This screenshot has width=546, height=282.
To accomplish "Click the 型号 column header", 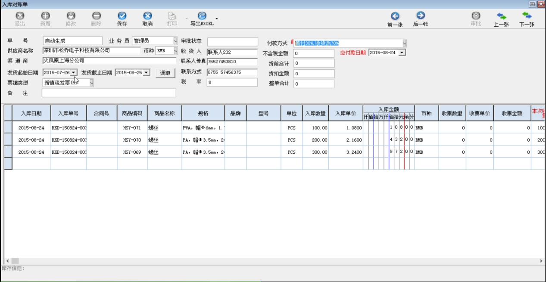I will click(x=263, y=114).
